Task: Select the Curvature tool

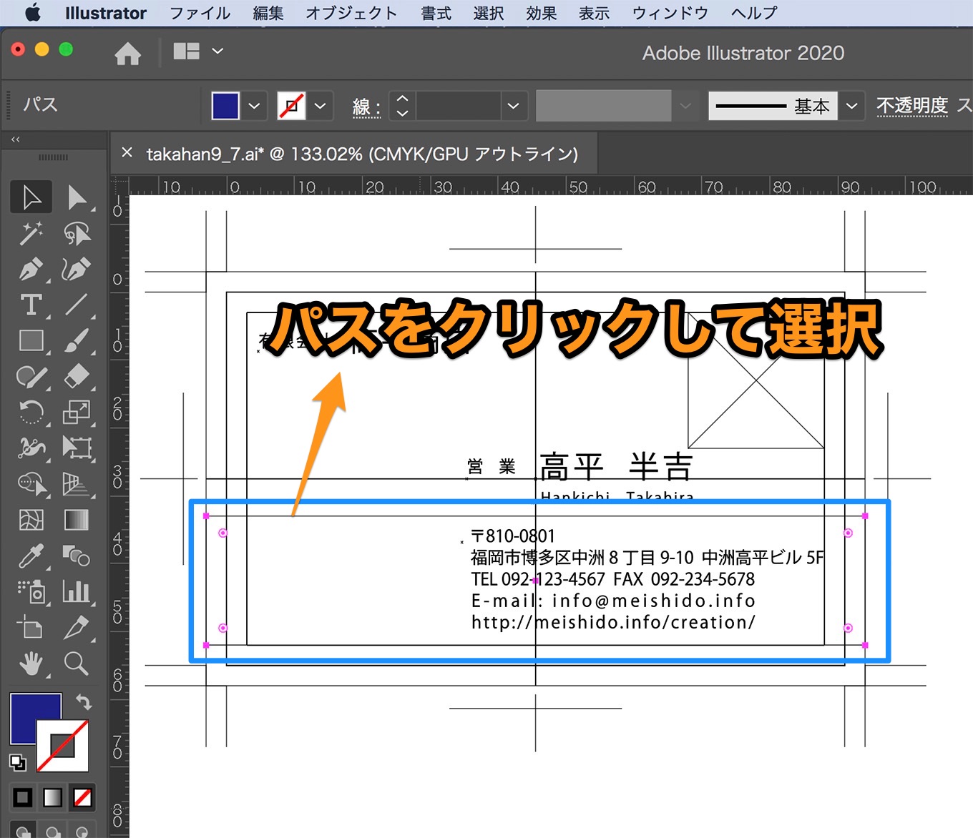Action: click(x=76, y=270)
